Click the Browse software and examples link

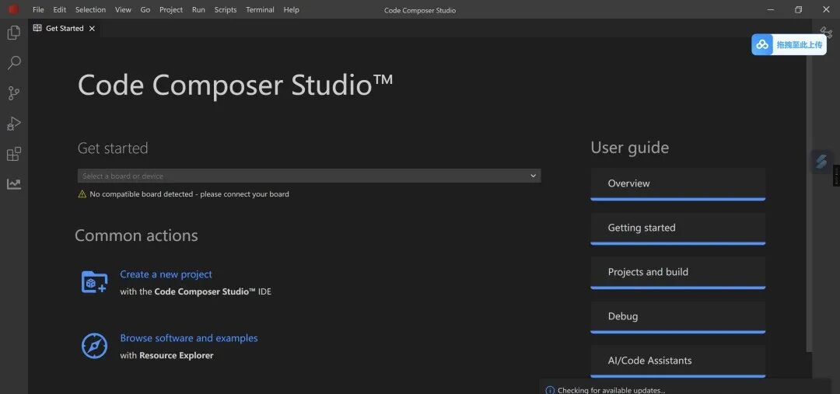188,338
